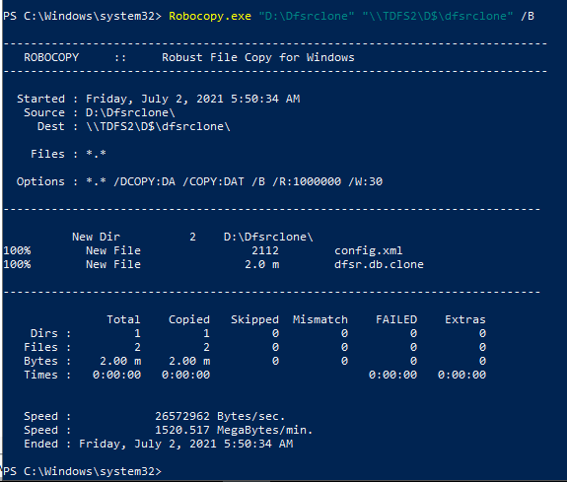Click the Ended timestamp line
Screen dimensions: 567x482
click(x=159, y=444)
